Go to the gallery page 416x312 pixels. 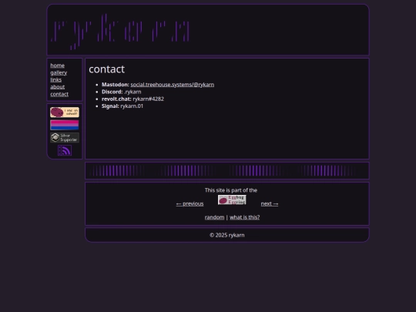[59, 72]
